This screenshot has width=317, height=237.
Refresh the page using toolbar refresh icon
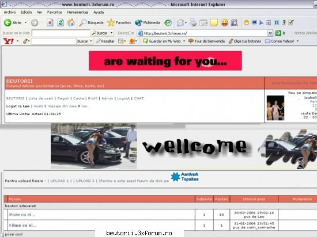(61, 22)
